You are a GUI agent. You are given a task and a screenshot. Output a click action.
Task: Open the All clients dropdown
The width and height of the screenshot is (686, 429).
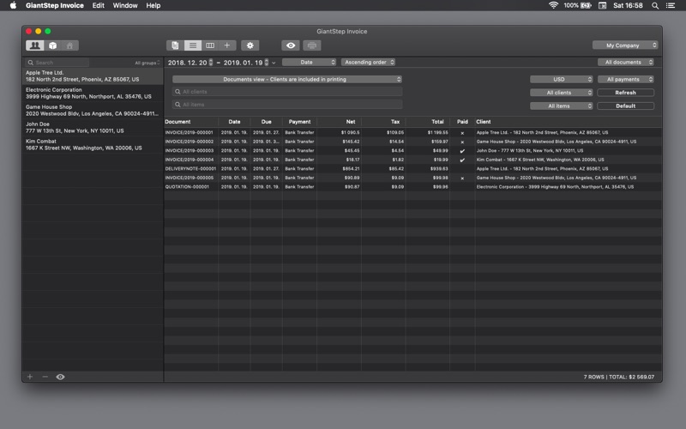coord(562,93)
